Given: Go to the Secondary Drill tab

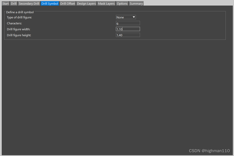Looking at the screenshot, I should click(x=29, y=4).
